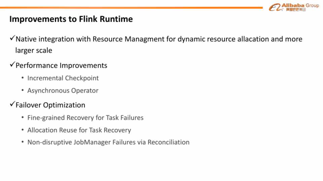This screenshot has width=323, height=181.
Task: Click the checkmark beside Native integration
Action: (12, 39)
